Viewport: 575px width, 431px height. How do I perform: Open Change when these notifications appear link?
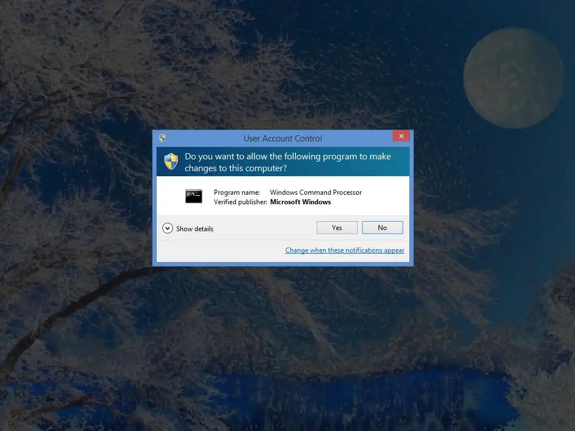click(x=345, y=250)
